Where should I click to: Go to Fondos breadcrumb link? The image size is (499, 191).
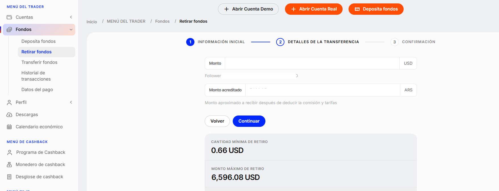click(x=162, y=21)
